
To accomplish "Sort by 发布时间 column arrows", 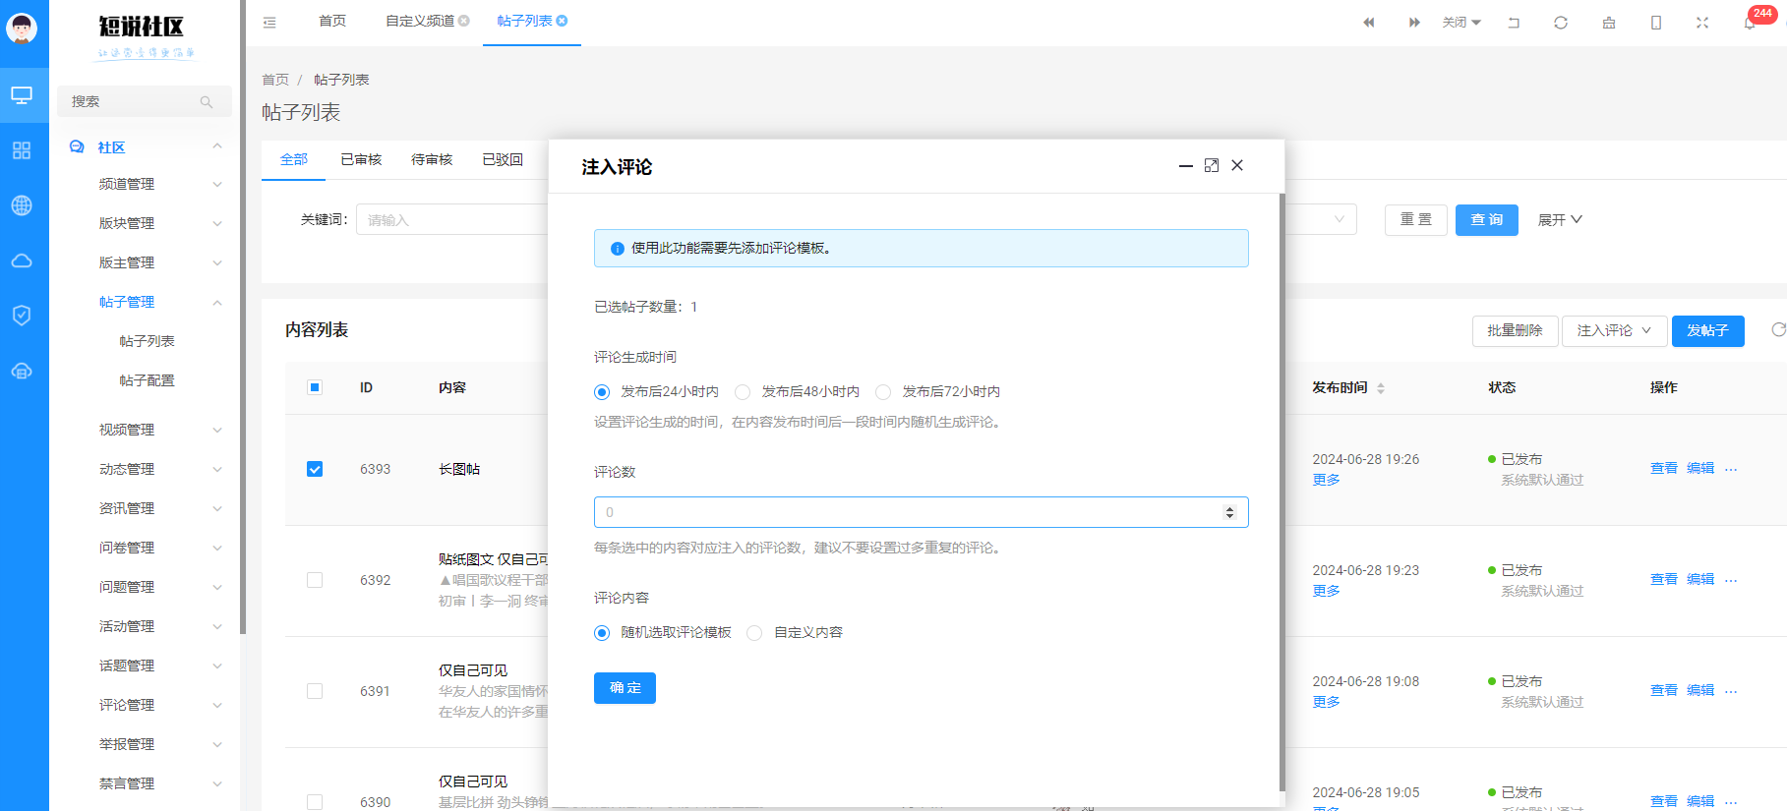I will tap(1381, 388).
